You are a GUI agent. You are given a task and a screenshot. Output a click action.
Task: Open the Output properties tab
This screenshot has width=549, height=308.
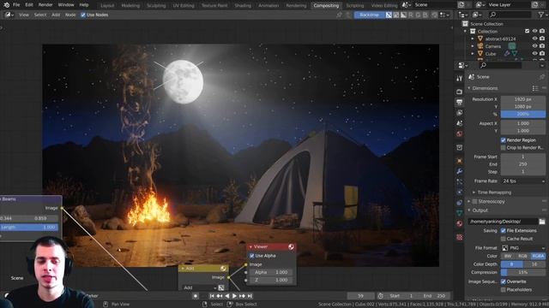click(x=460, y=102)
